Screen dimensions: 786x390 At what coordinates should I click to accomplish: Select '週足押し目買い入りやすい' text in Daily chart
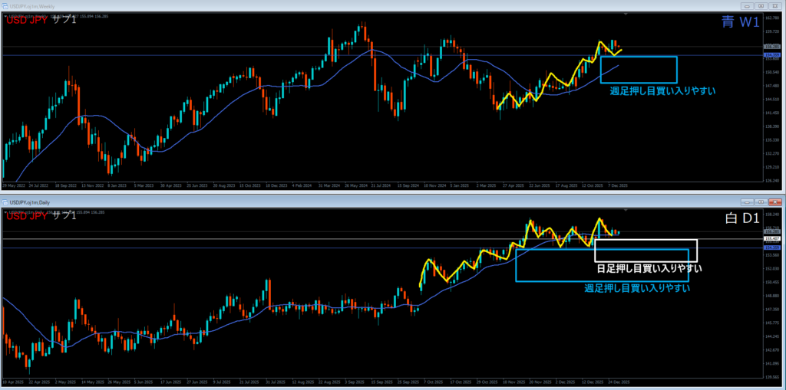(x=637, y=288)
